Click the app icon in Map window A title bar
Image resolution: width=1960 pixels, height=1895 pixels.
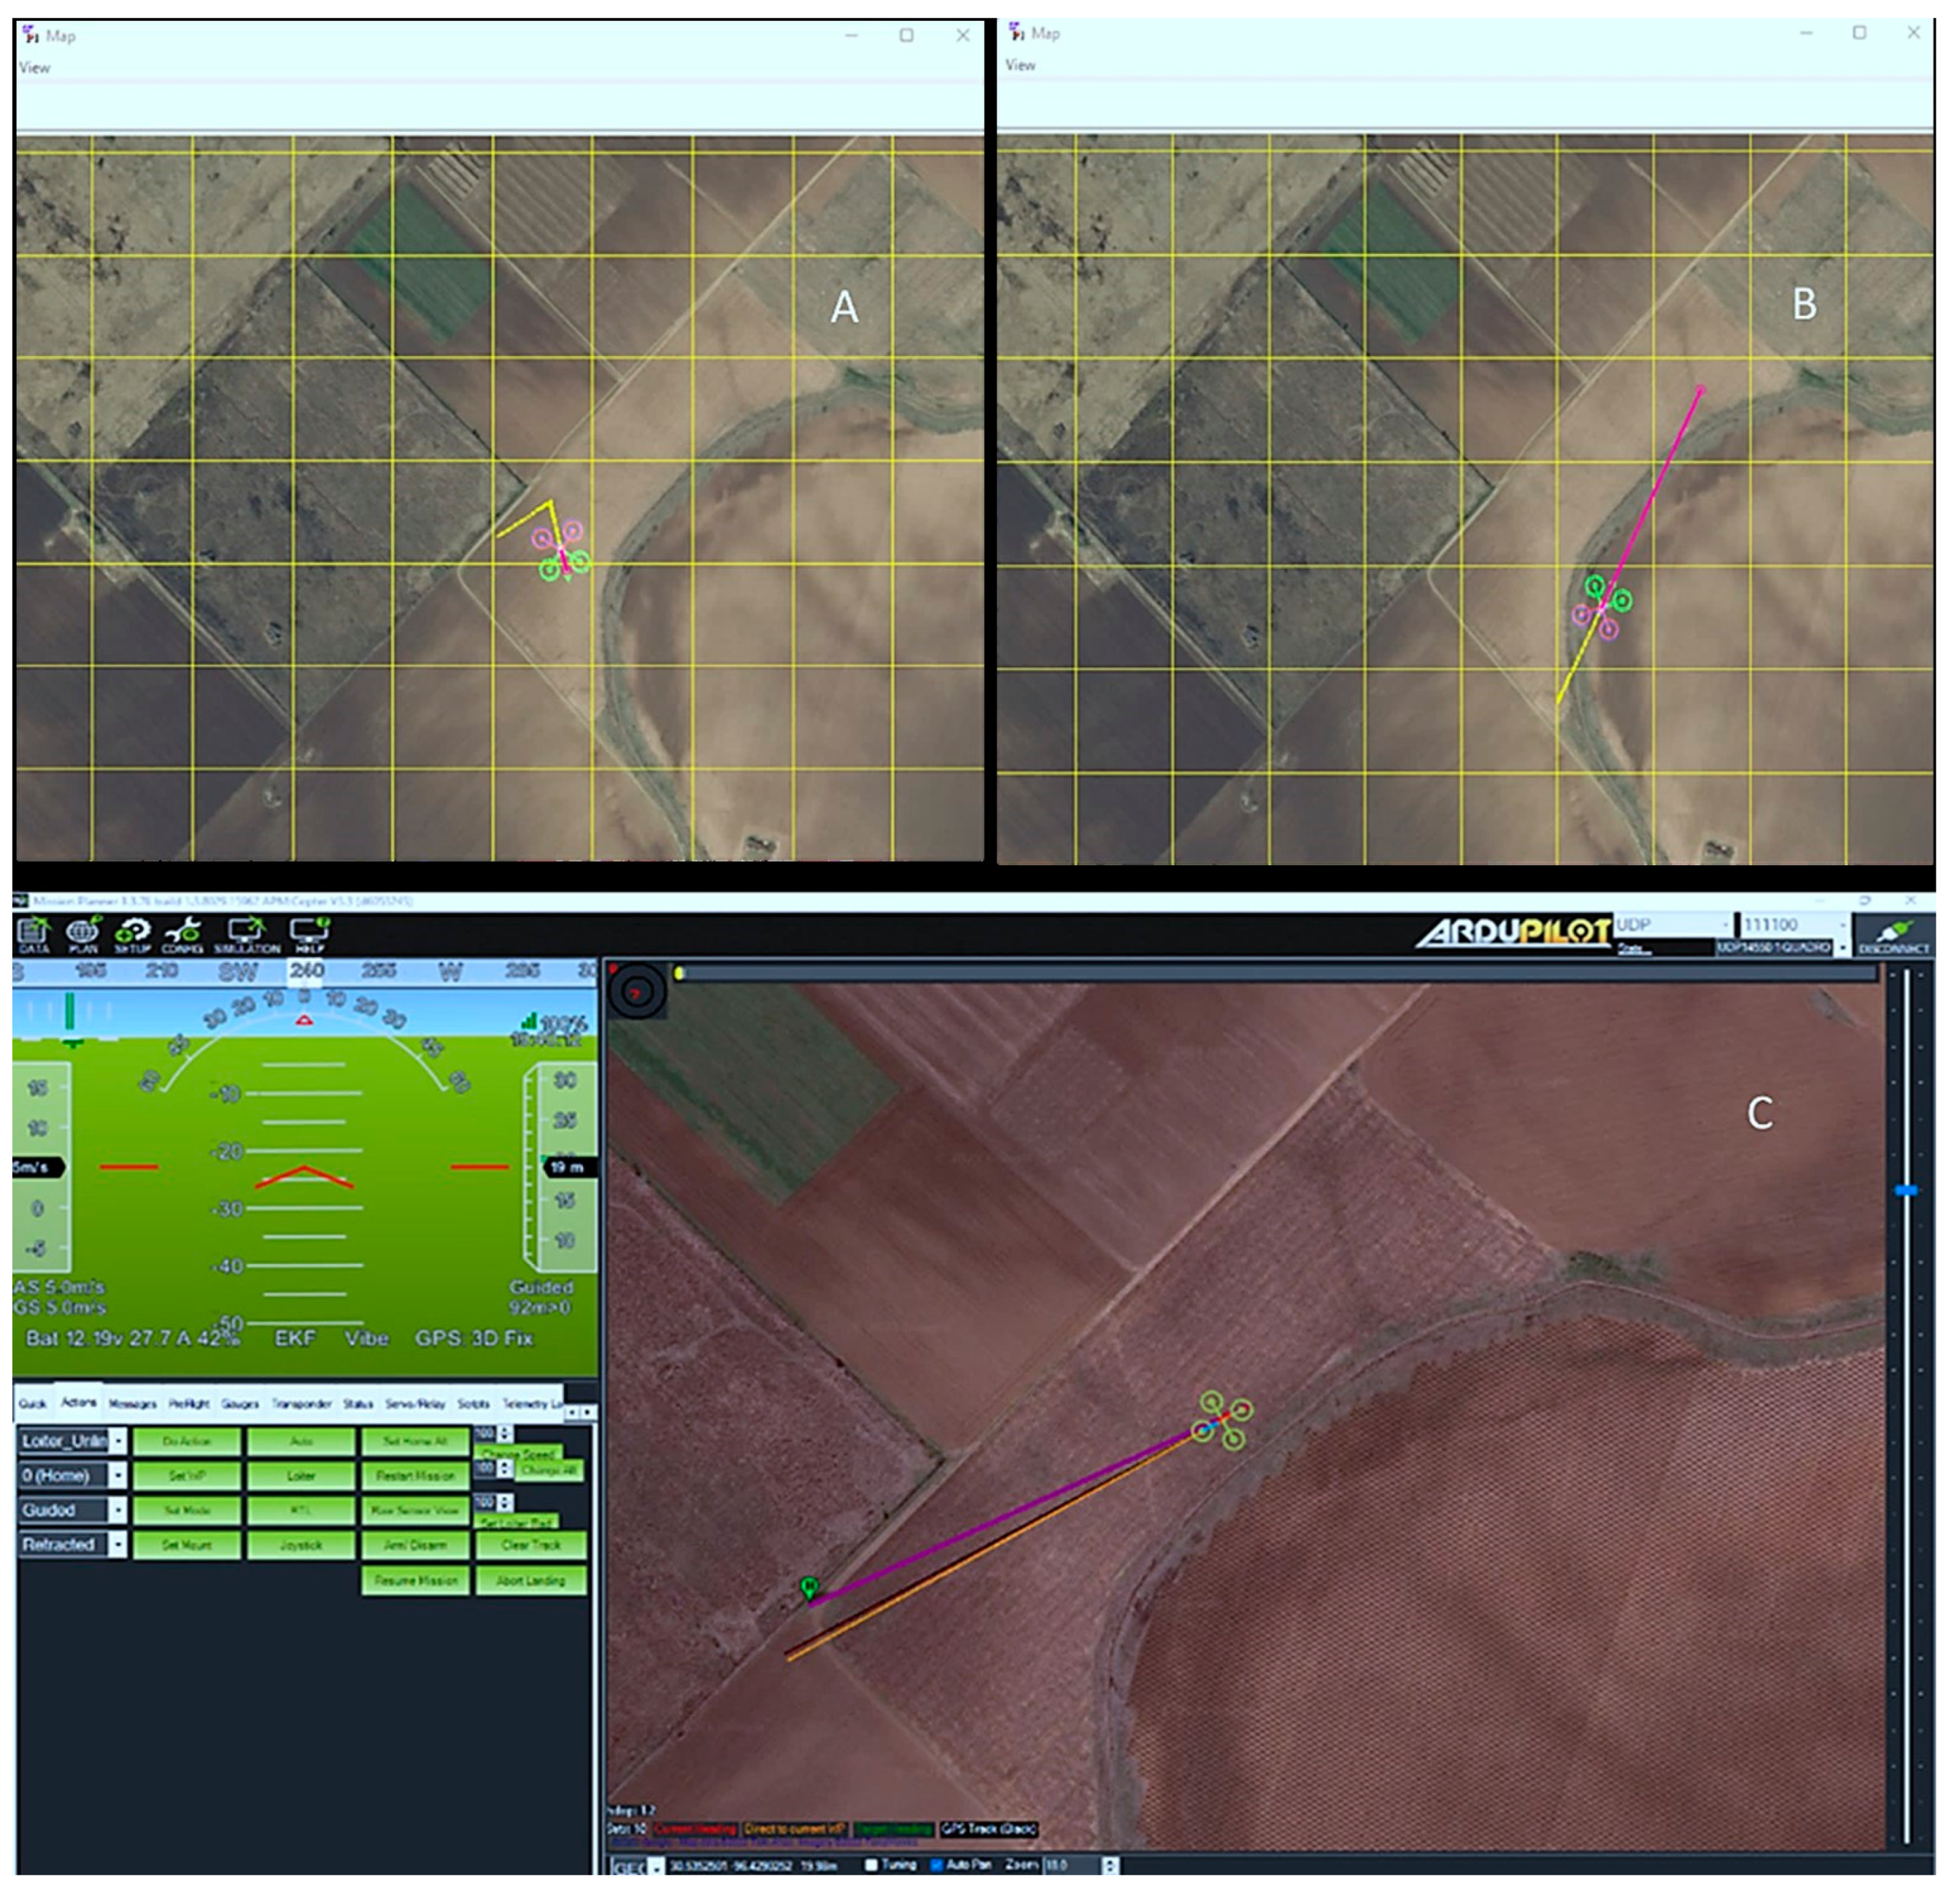coord(31,35)
